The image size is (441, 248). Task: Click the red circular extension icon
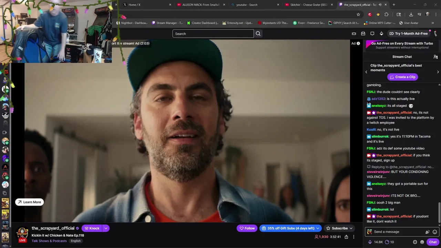(370, 14)
